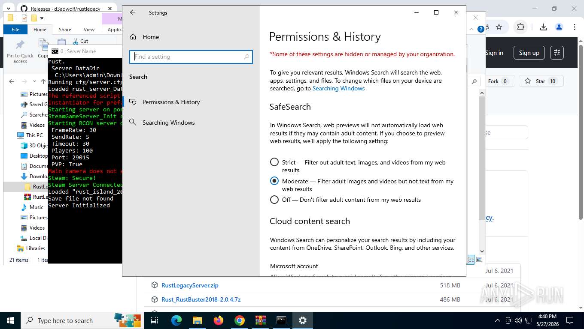584x329 pixels.
Task: Open File tab in File Explorer
Action: point(15,30)
